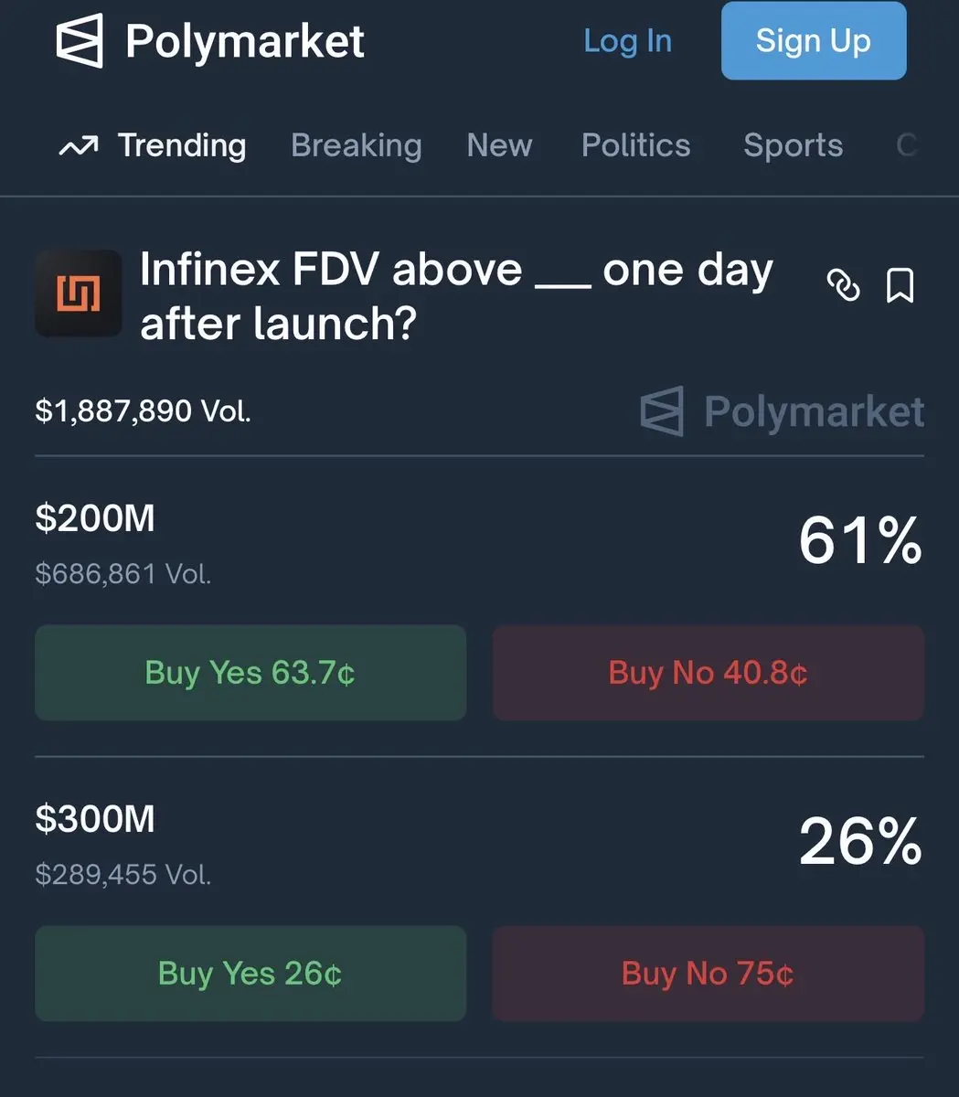Buy Yes at 63.7¢ for $200M
This screenshot has width=959, height=1097.
[250, 673]
